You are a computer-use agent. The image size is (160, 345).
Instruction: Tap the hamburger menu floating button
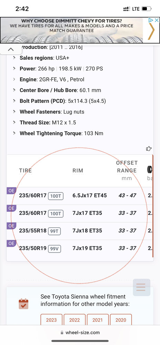pos(141,287)
